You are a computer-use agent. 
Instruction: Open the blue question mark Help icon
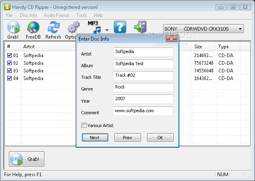coord(120,27)
